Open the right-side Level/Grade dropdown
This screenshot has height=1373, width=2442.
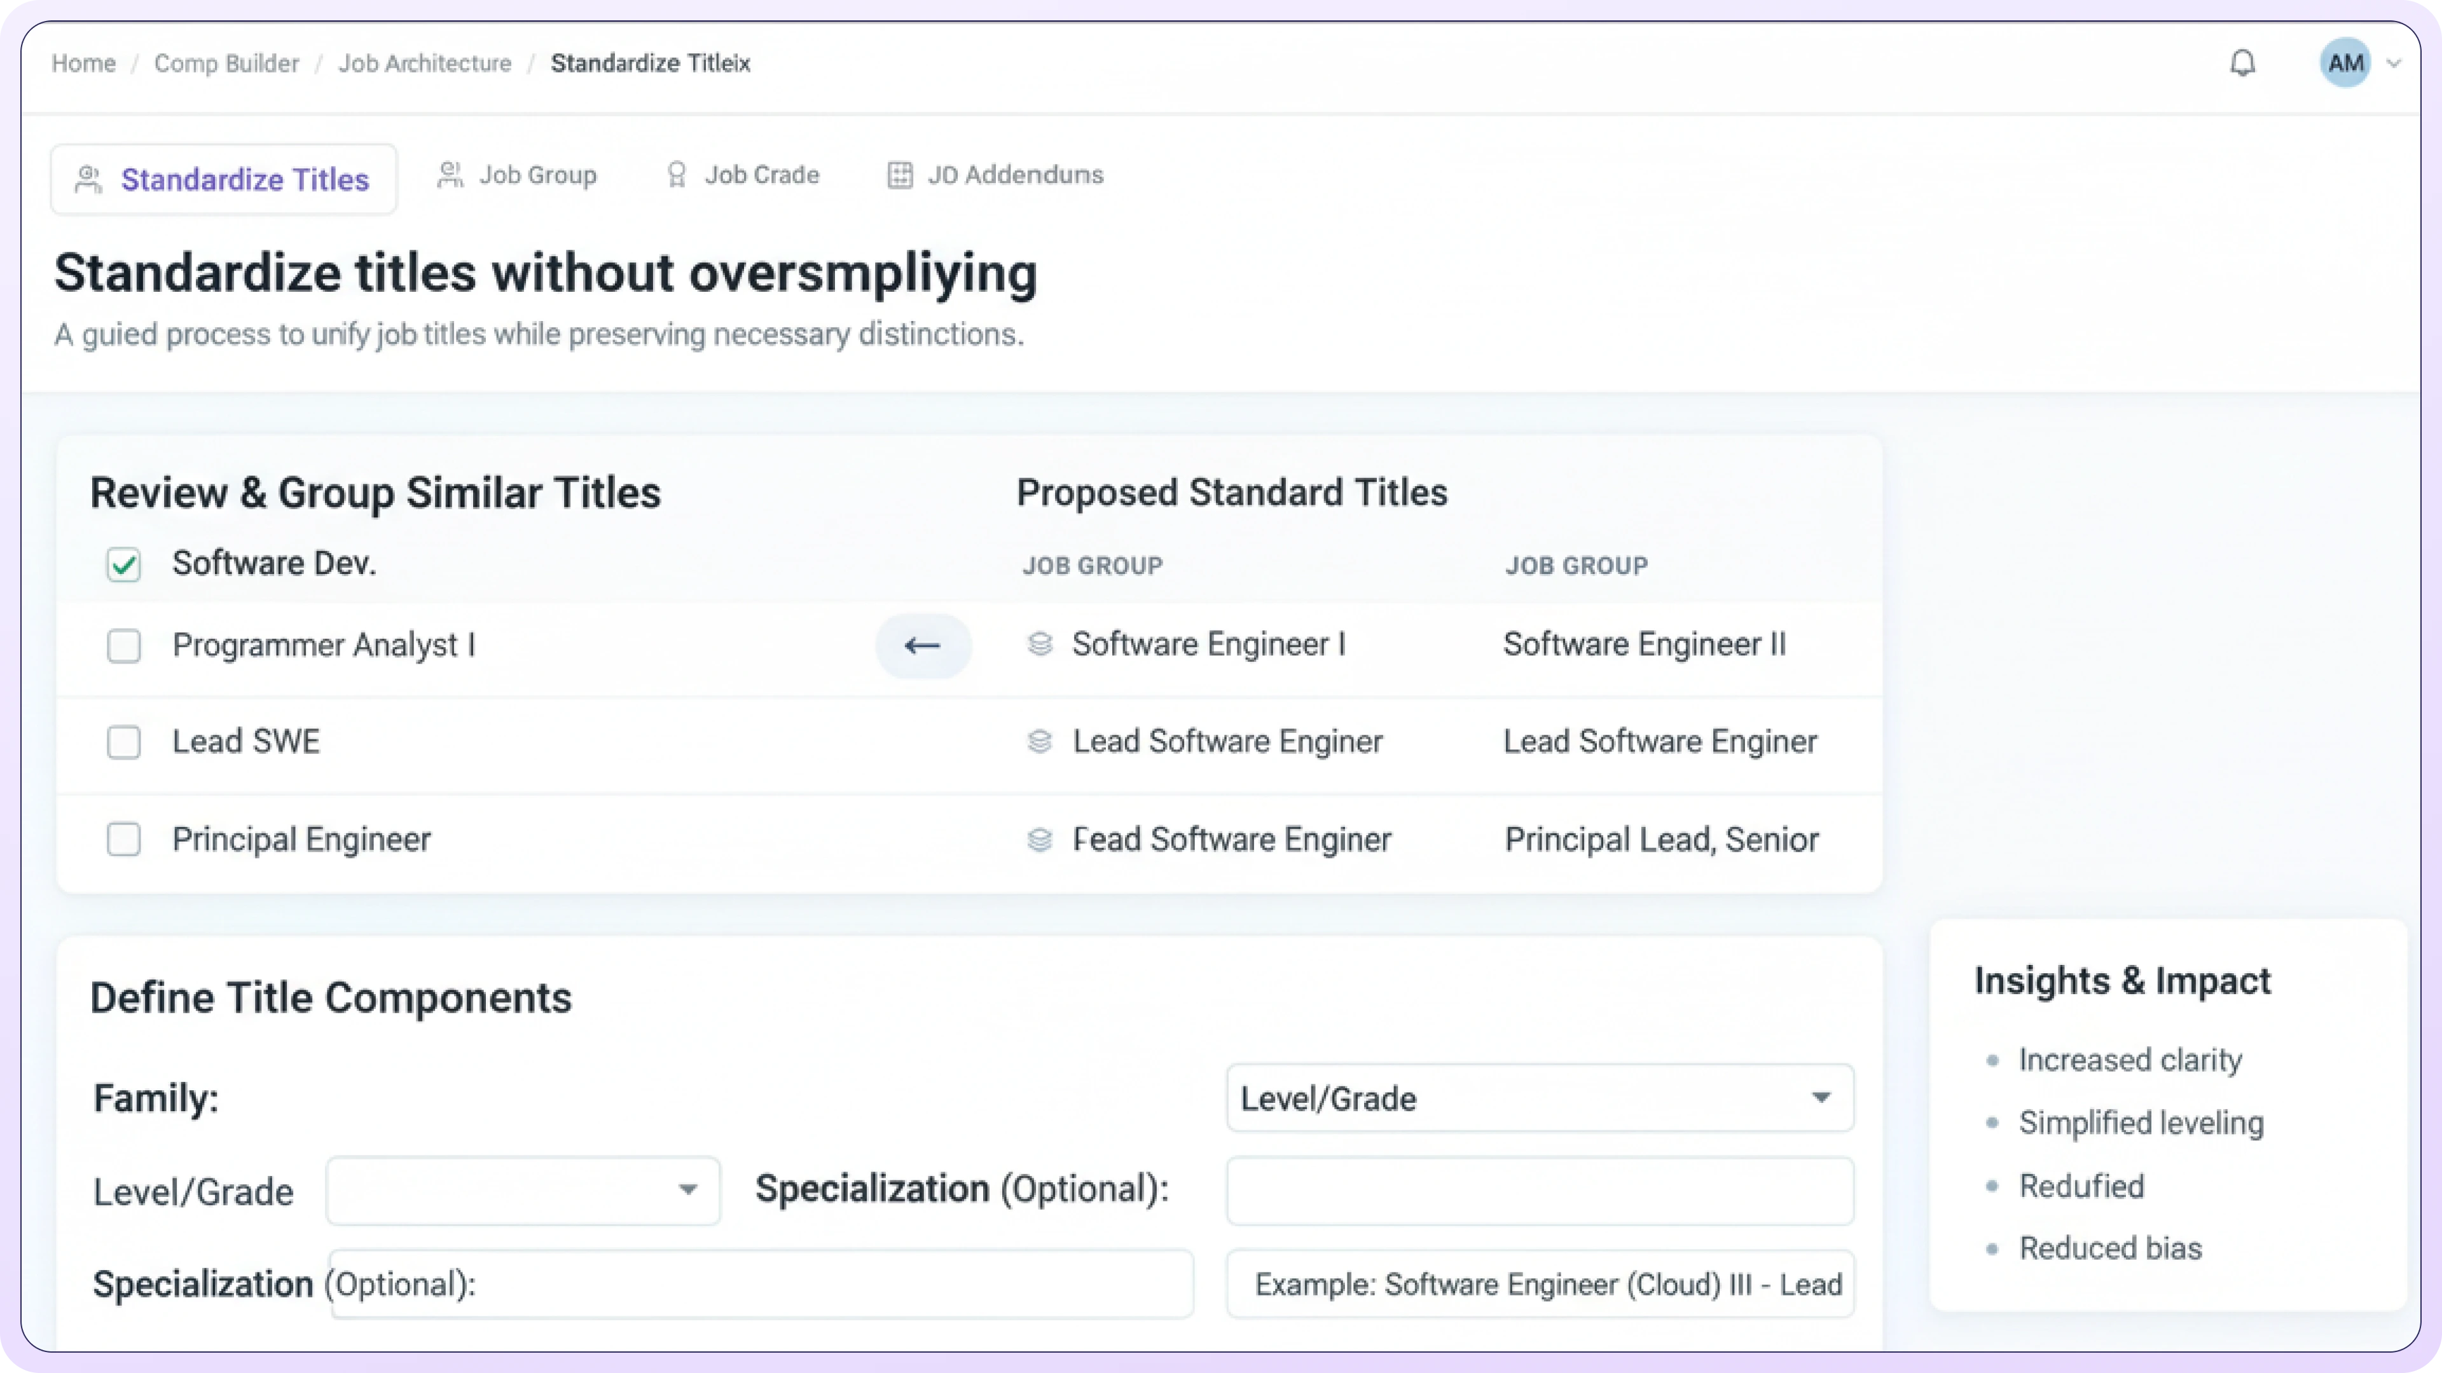[x=1540, y=1098]
